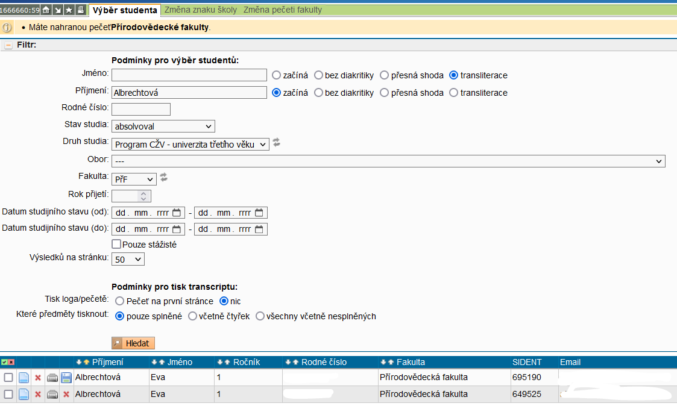
Task: Click red X after document icon in 695190 row
Action: (38, 378)
